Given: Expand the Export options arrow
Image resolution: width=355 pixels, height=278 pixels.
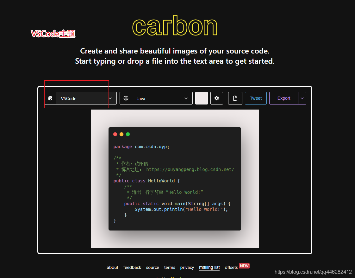Looking at the screenshot, I should [302, 98].
